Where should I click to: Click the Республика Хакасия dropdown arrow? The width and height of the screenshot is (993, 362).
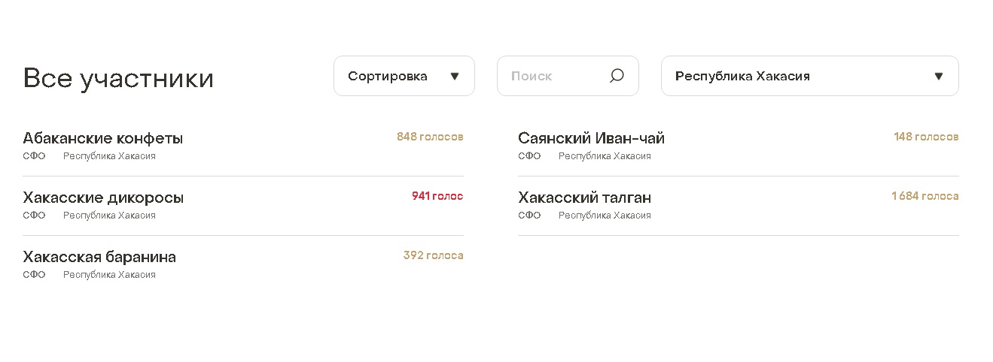pos(939,76)
